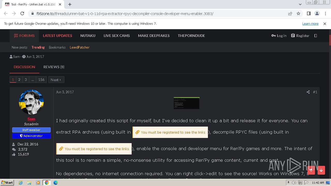
Task: Open LewdPatcher link
Action: click(x=80, y=47)
